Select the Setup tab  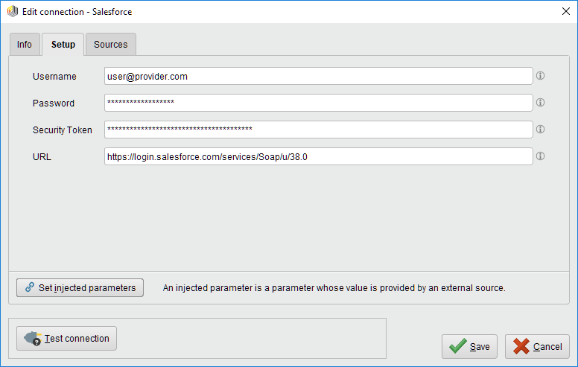point(63,45)
